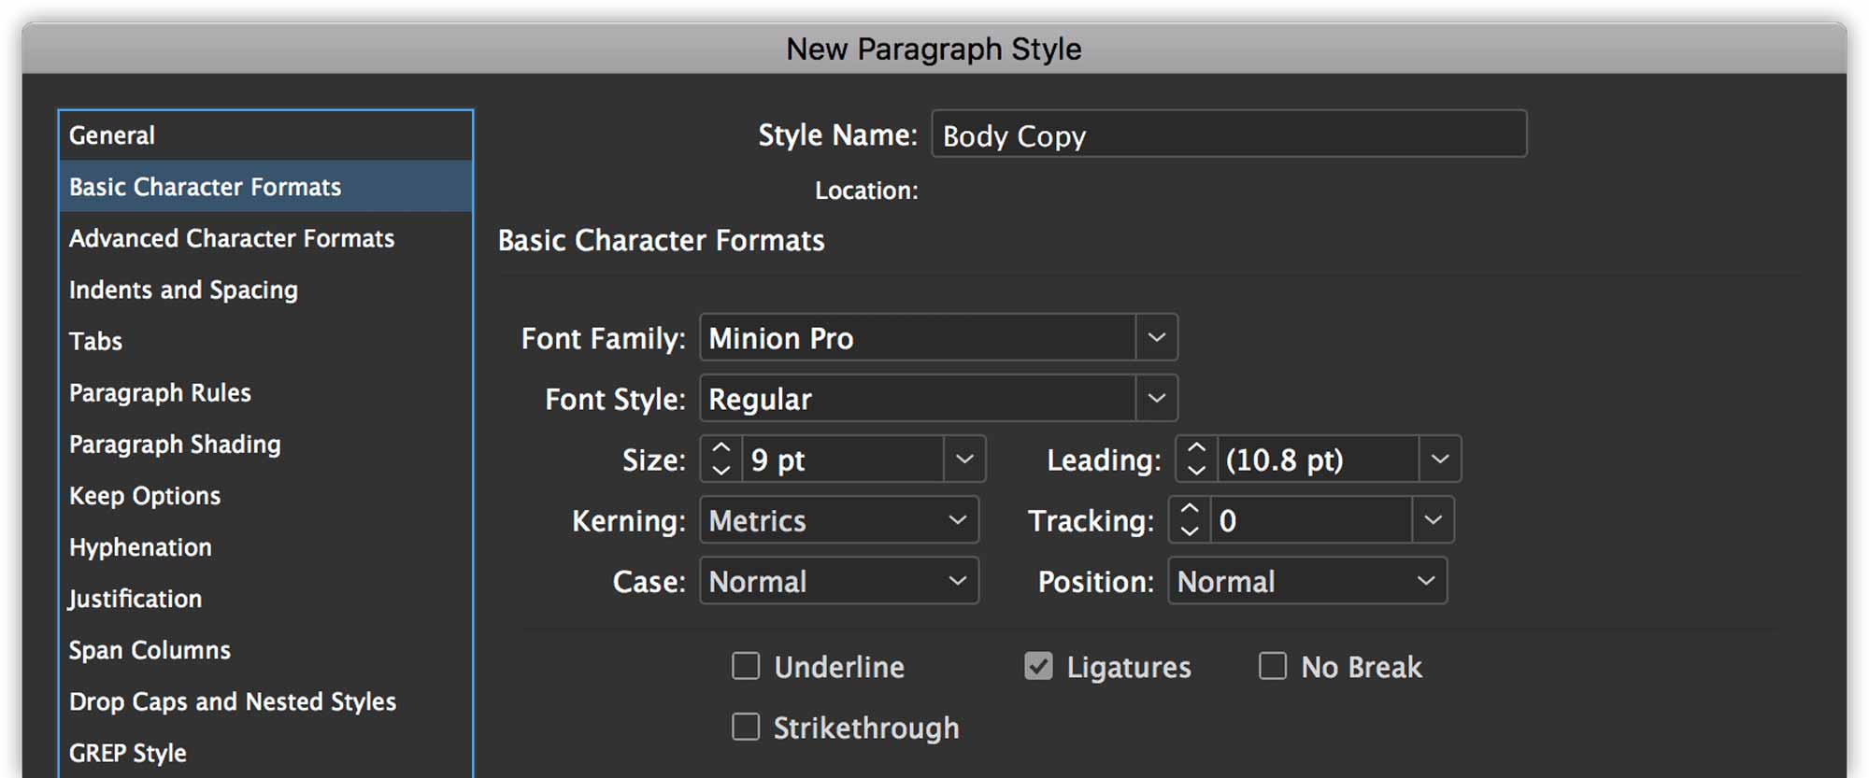Increase Tracking value with up arrow
The image size is (1869, 778).
pyautogui.click(x=1189, y=510)
